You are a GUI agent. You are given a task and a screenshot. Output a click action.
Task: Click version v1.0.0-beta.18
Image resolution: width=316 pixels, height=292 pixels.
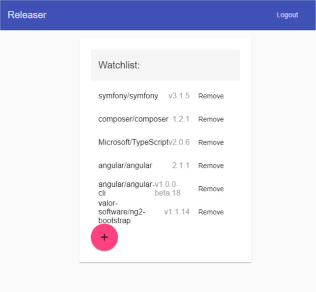click(167, 189)
